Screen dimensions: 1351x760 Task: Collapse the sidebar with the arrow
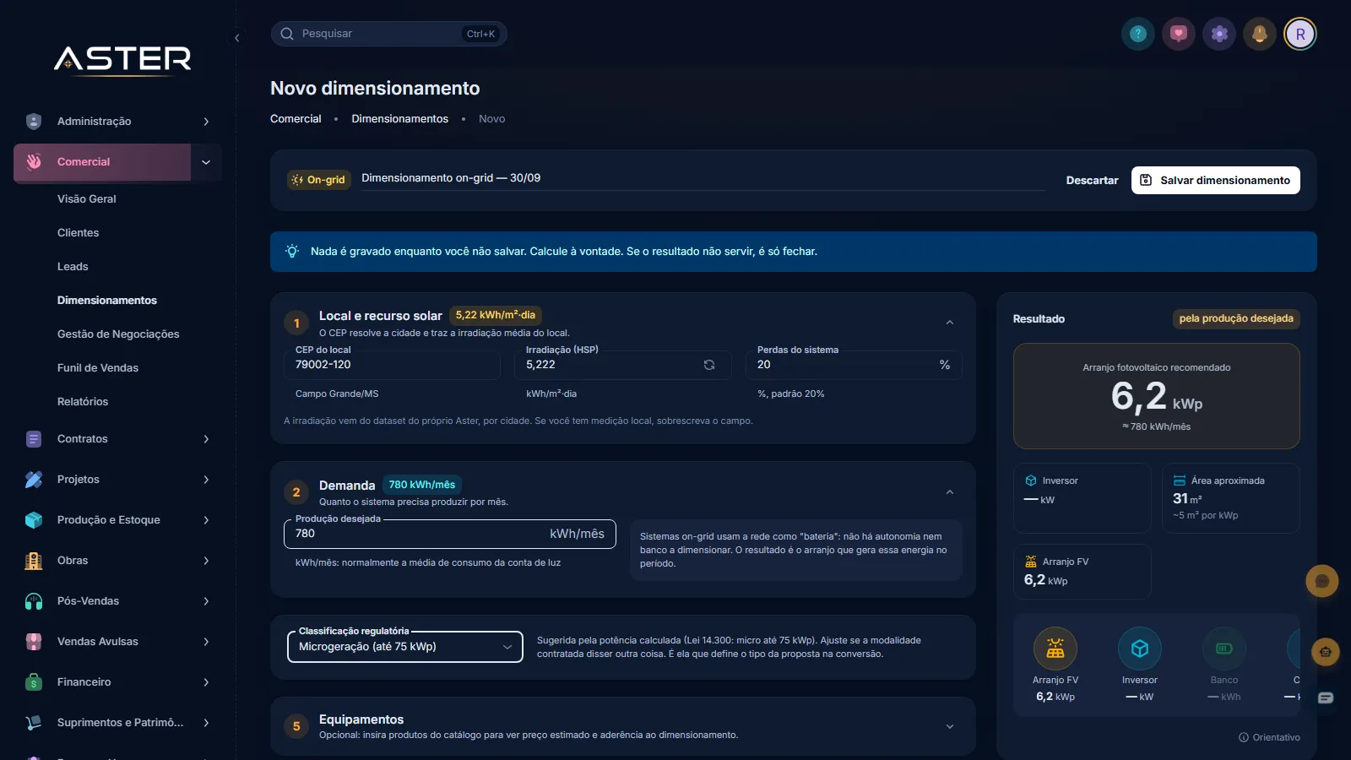click(237, 38)
